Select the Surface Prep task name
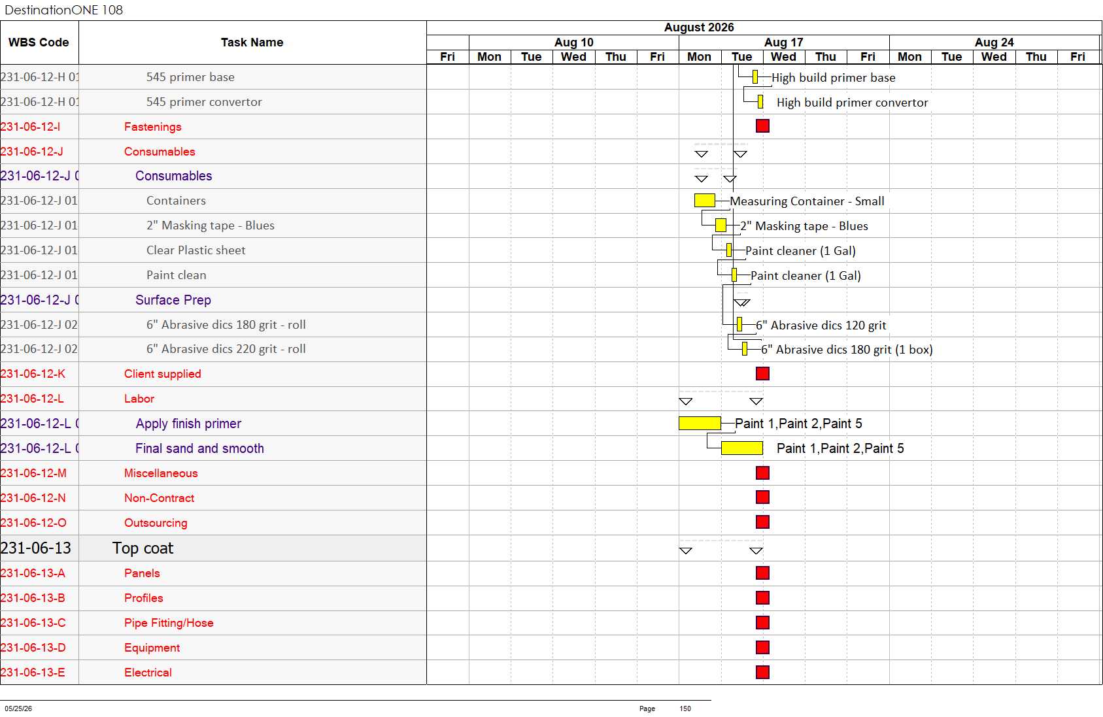1103x717 pixels. tap(173, 300)
